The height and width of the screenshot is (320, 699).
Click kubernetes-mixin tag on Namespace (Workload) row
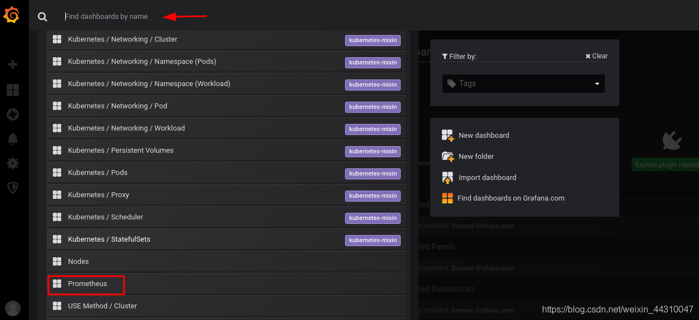point(373,84)
